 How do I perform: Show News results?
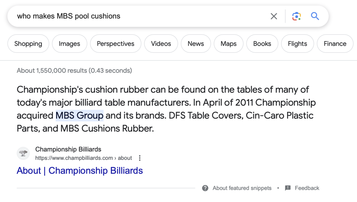pos(196,44)
